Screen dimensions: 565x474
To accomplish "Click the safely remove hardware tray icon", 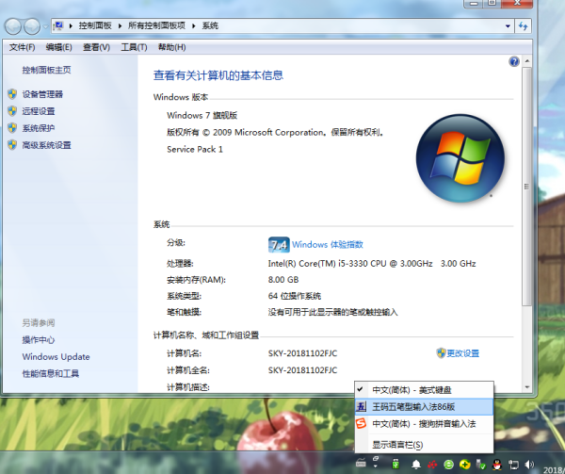I will (x=481, y=465).
